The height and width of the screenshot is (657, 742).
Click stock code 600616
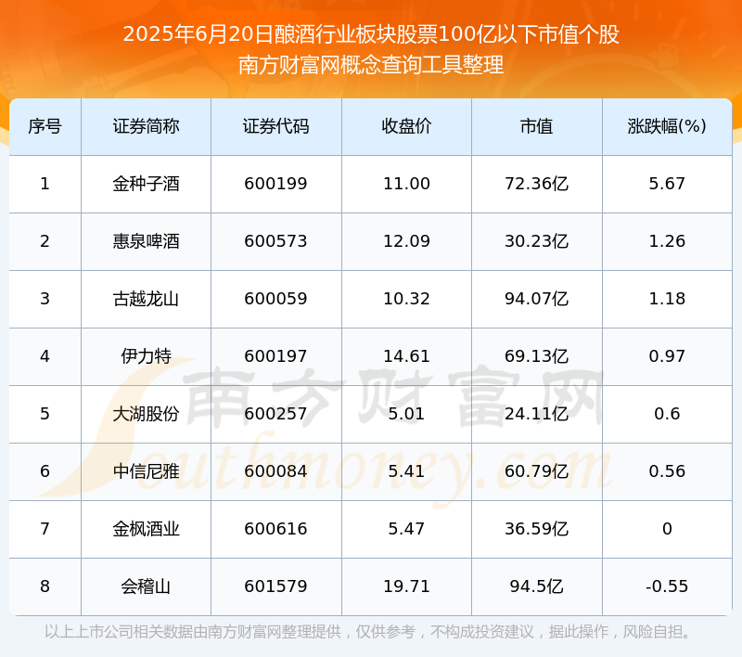point(275,529)
